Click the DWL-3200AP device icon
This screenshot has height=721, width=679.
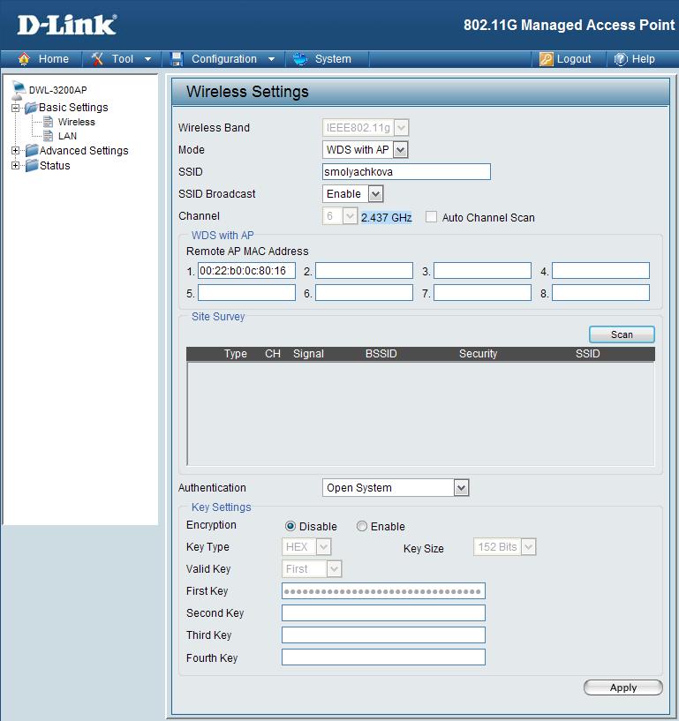pyautogui.click(x=18, y=91)
